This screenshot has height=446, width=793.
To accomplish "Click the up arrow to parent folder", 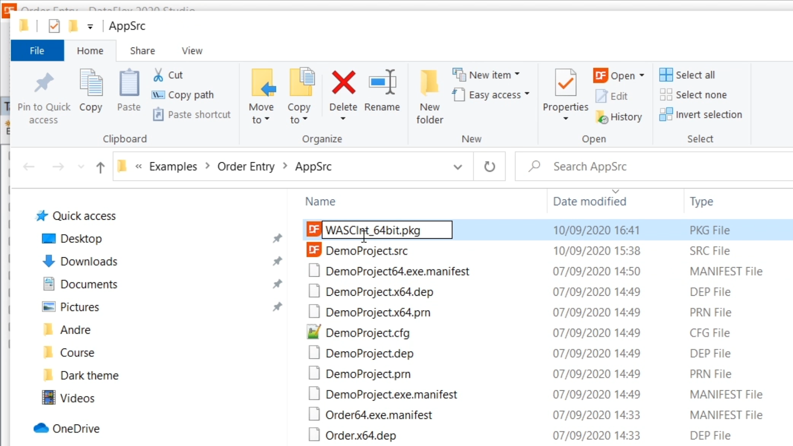I will click(100, 167).
